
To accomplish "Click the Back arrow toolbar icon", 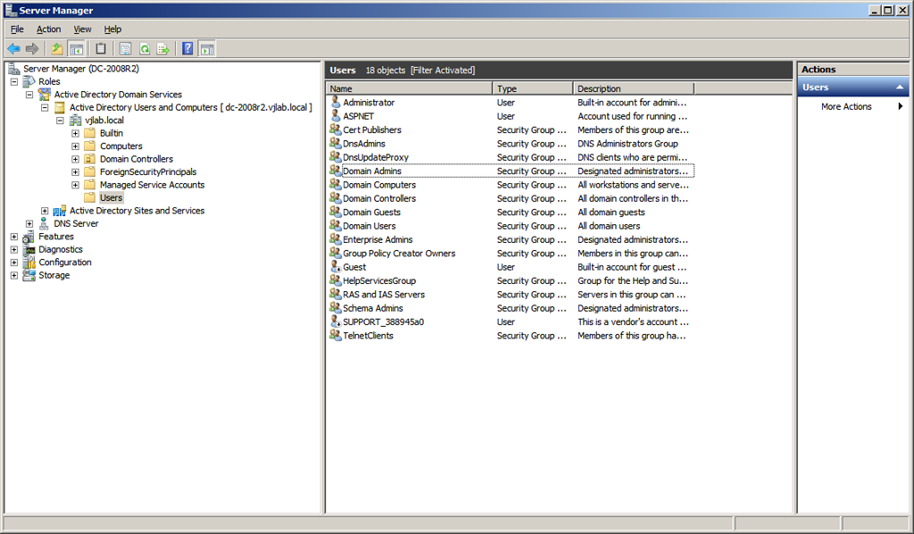I will click(13, 48).
